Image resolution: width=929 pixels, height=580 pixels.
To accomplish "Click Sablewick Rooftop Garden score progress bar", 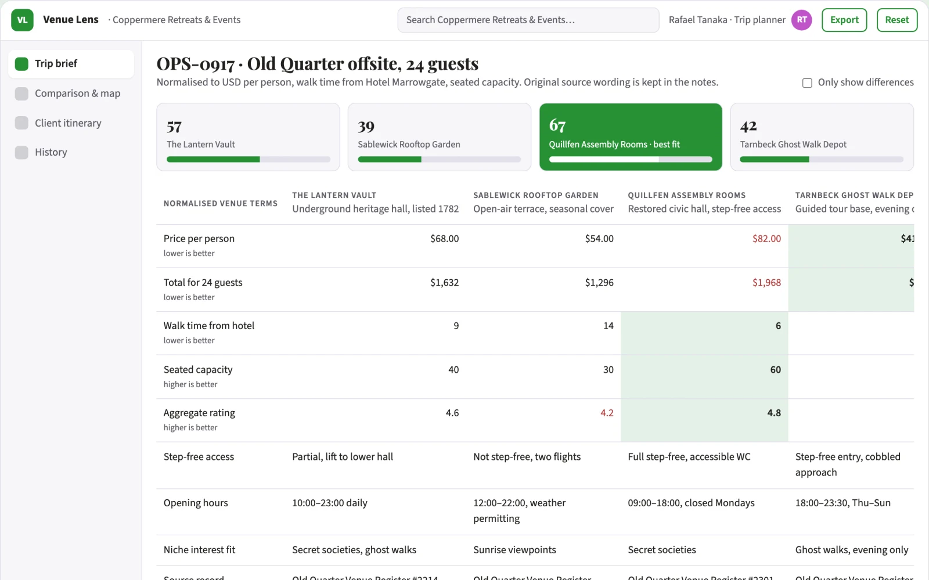I will pyautogui.click(x=440, y=159).
